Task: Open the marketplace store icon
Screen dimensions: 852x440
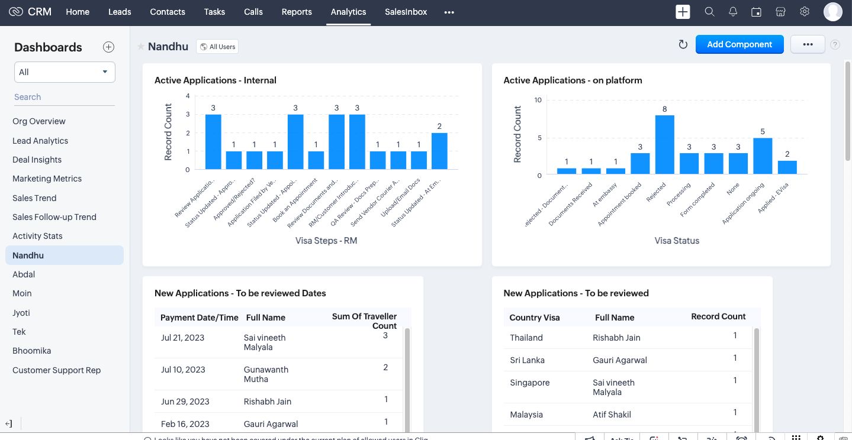Action: coord(780,12)
